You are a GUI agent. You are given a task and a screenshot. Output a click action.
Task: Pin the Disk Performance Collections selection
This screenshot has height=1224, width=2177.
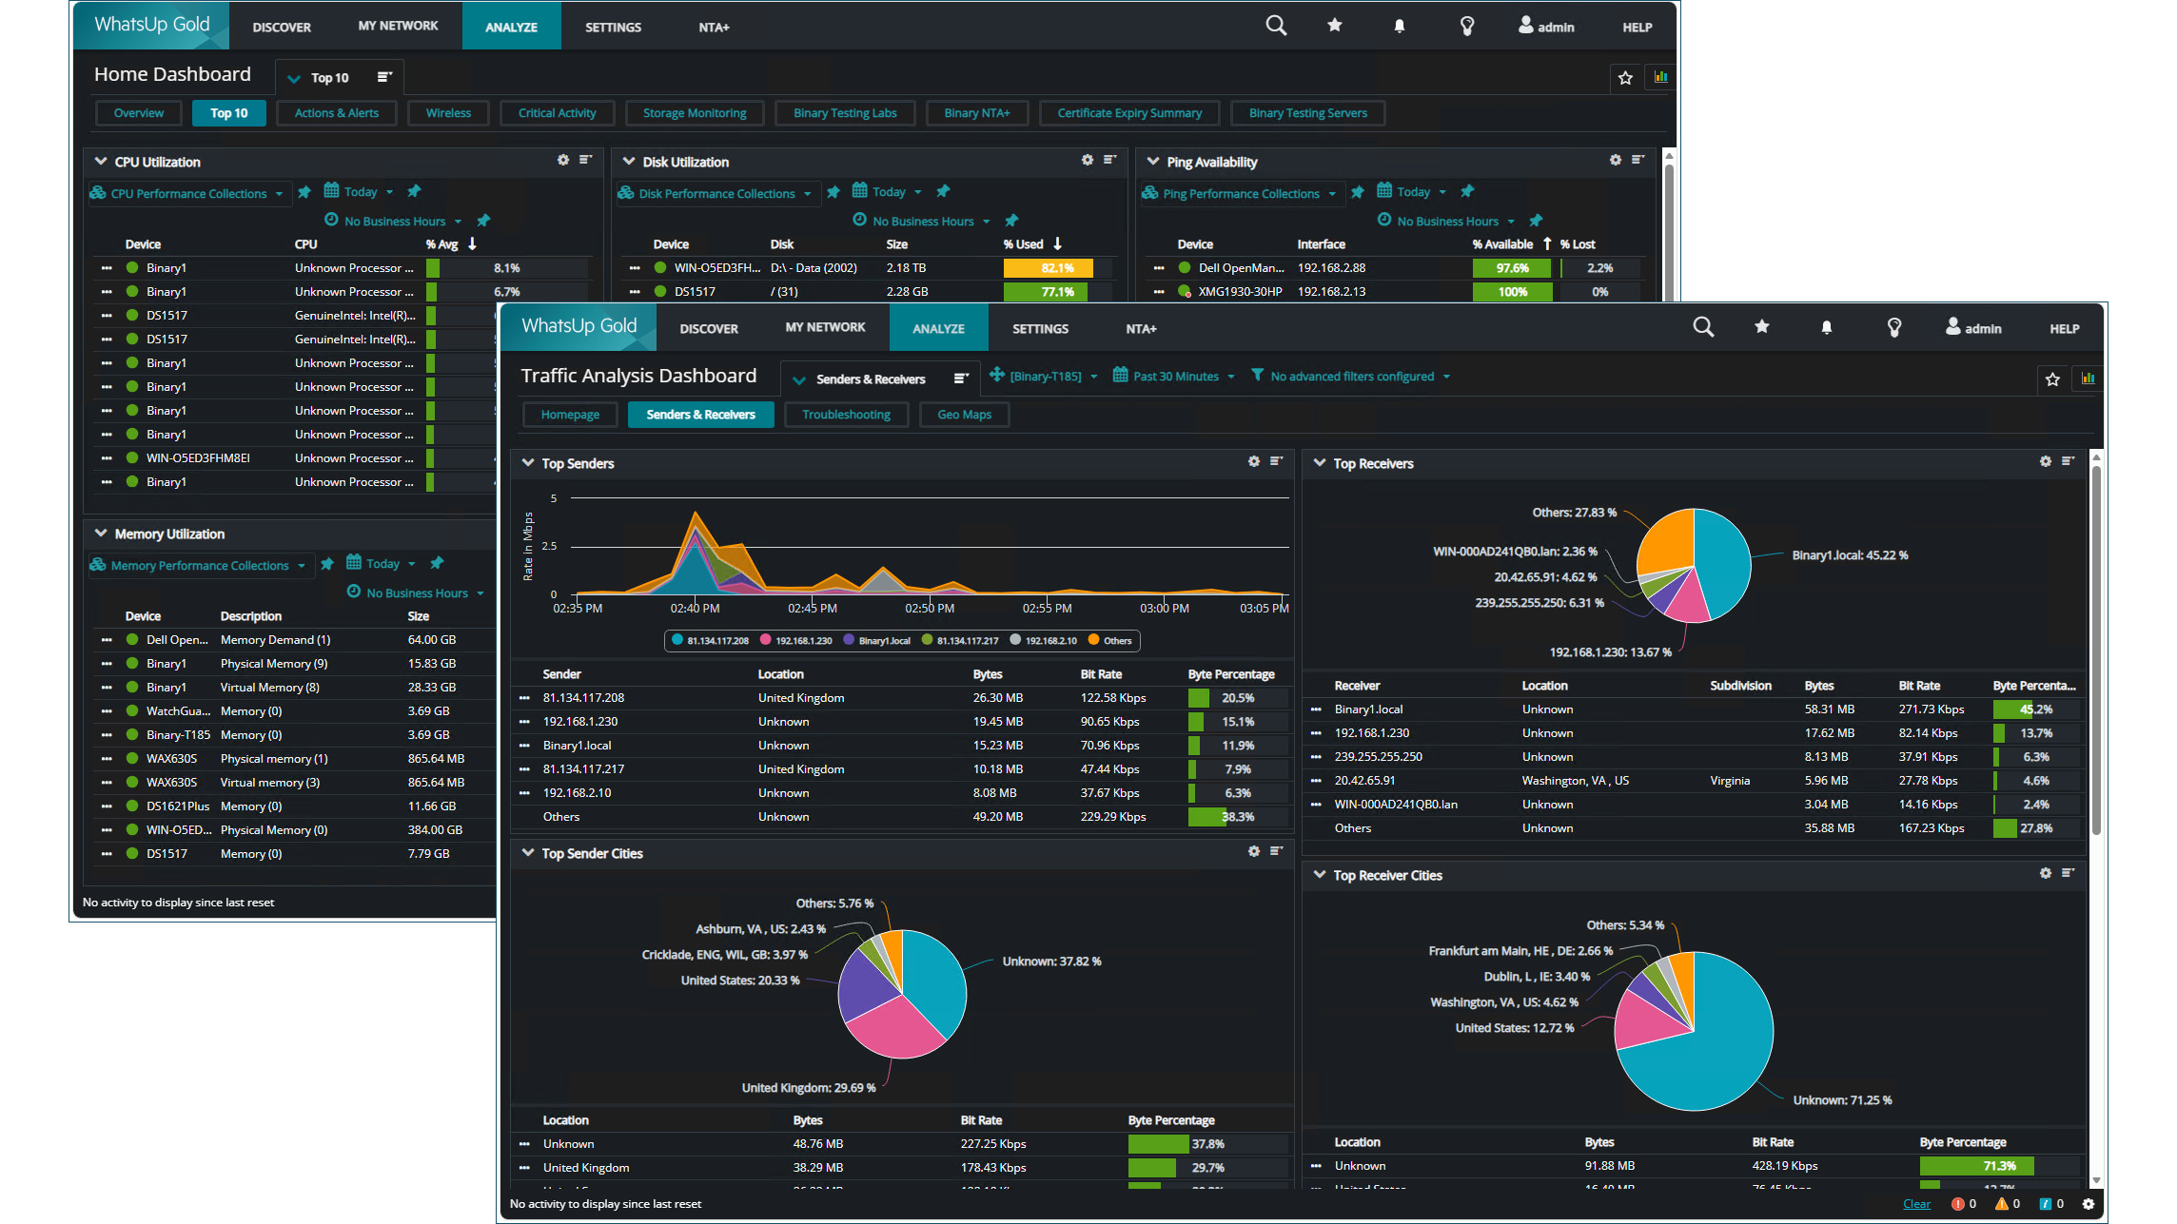point(834,192)
